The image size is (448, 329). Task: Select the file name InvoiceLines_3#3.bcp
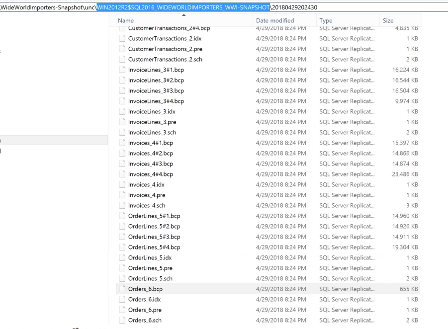coord(156,91)
